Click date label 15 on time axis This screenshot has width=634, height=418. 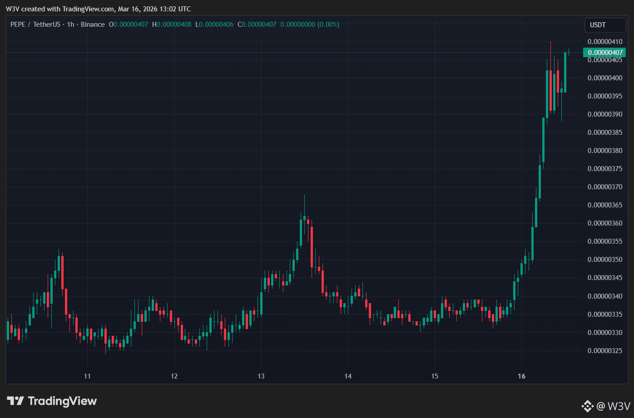(435, 376)
